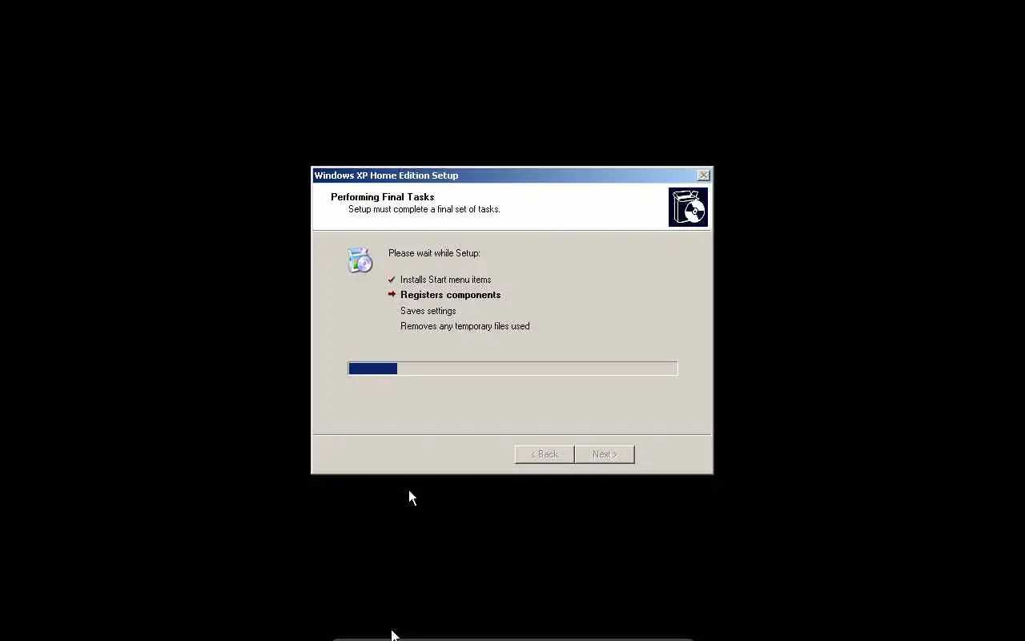Viewport: 1025px width, 641px height.
Task: Click the red arrow beside Registers components
Action: pyautogui.click(x=392, y=295)
